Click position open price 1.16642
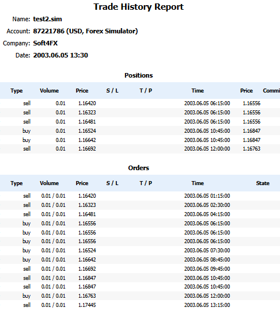Image resolution: width=280 pixels, height=315 pixels. [87, 140]
